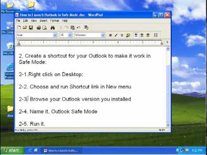Image resolution: width=207 pixels, height=155 pixels.
Task: Click line 'Browse your Outlook version you installed'
Action: [x=80, y=99]
